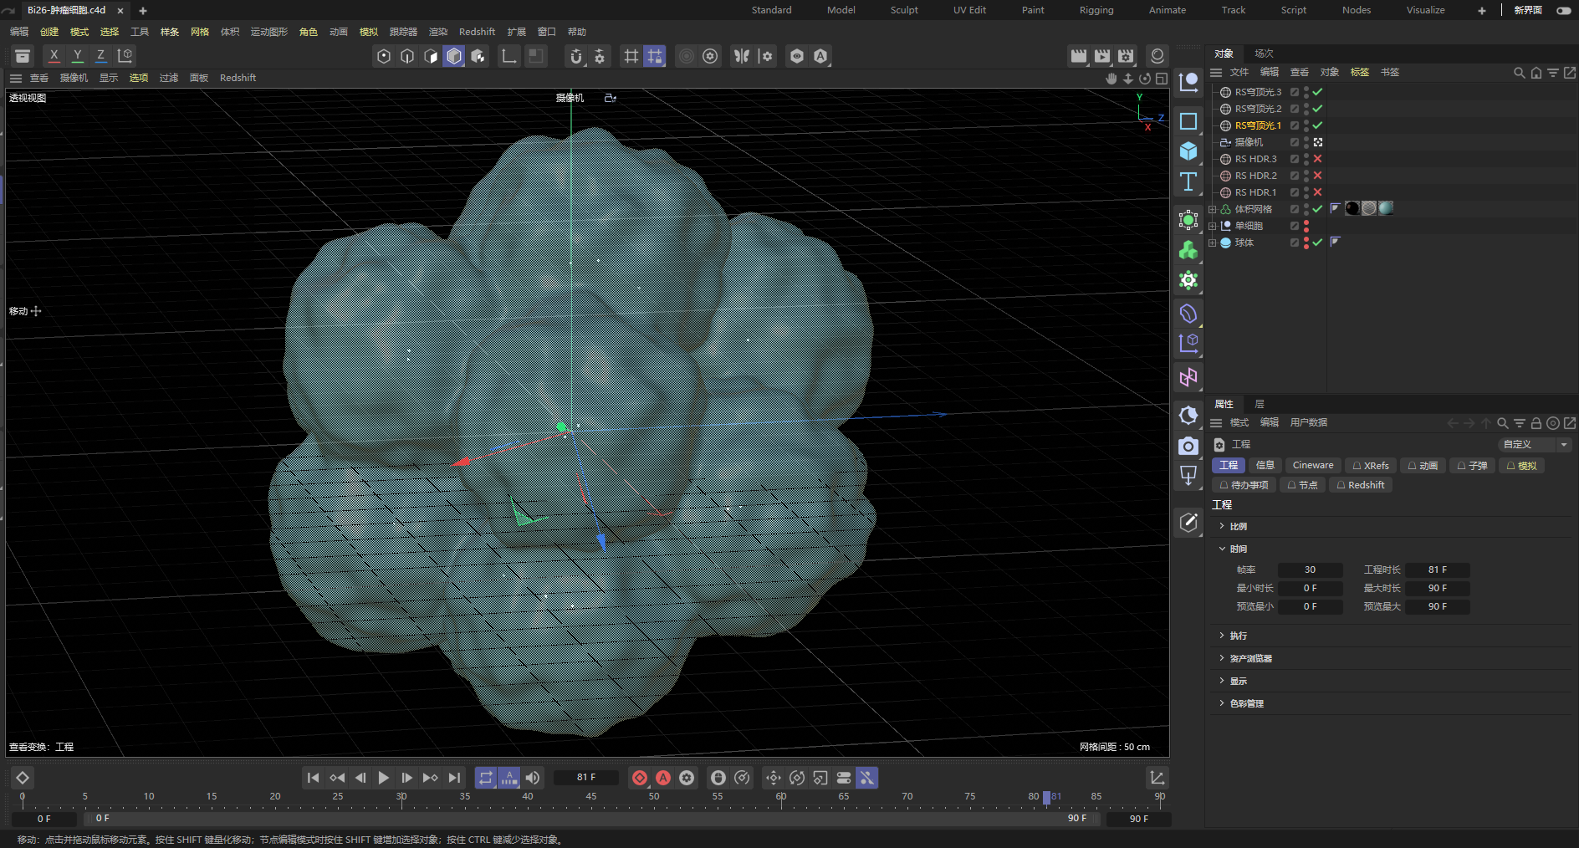Click the Text spline tool icon

click(1188, 181)
